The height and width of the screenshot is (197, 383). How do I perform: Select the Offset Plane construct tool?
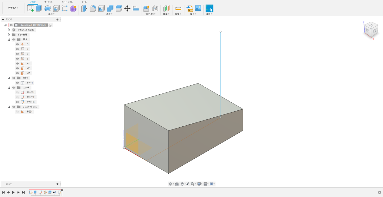pyautogui.click(x=167, y=9)
